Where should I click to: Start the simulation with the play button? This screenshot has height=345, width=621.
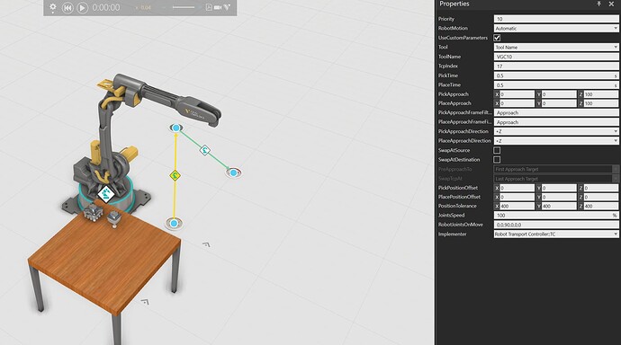pyautogui.click(x=82, y=7)
